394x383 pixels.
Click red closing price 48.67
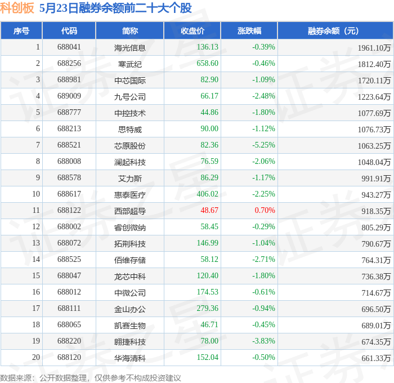coord(209,211)
